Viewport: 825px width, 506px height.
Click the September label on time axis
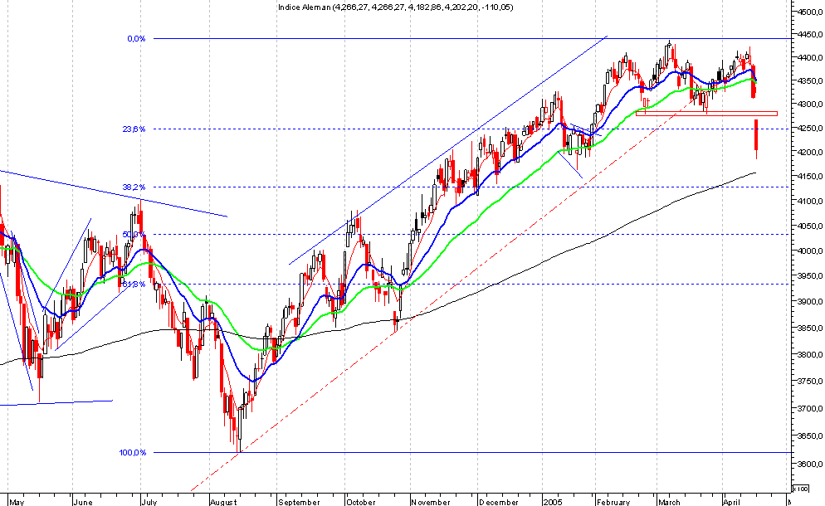[x=298, y=502]
